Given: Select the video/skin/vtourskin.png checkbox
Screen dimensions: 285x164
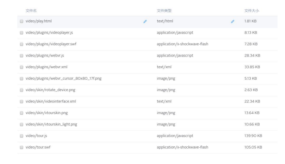Looking at the screenshot, I should 22,113.
